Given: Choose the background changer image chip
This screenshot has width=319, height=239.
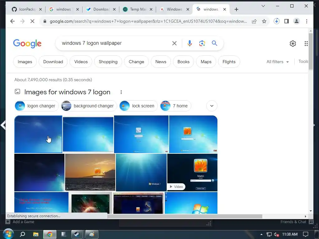Looking at the screenshot, I should click(89, 106).
